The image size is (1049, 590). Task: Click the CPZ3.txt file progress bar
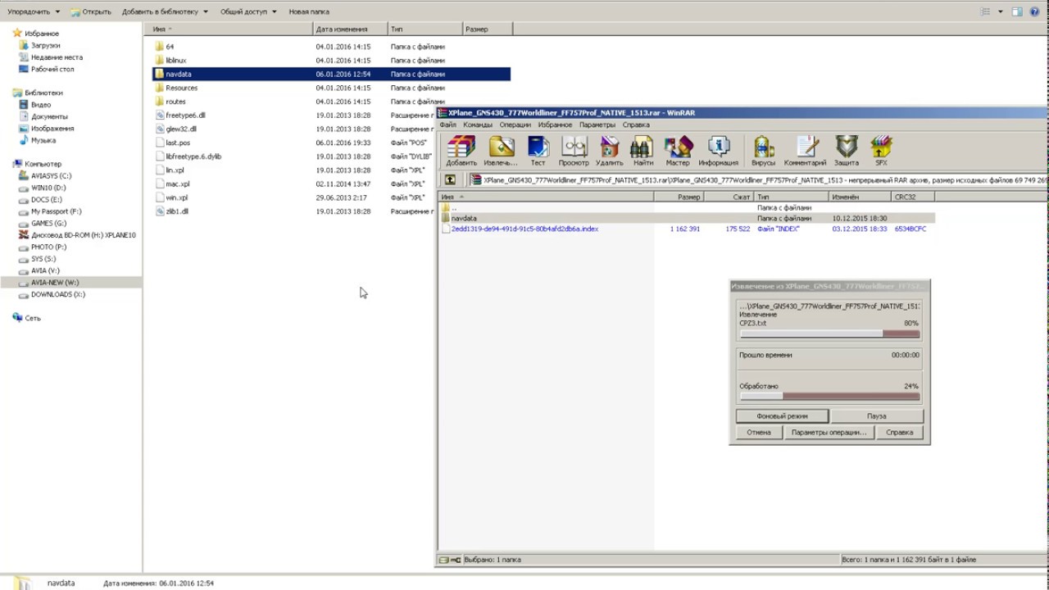pyautogui.click(x=829, y=334)
